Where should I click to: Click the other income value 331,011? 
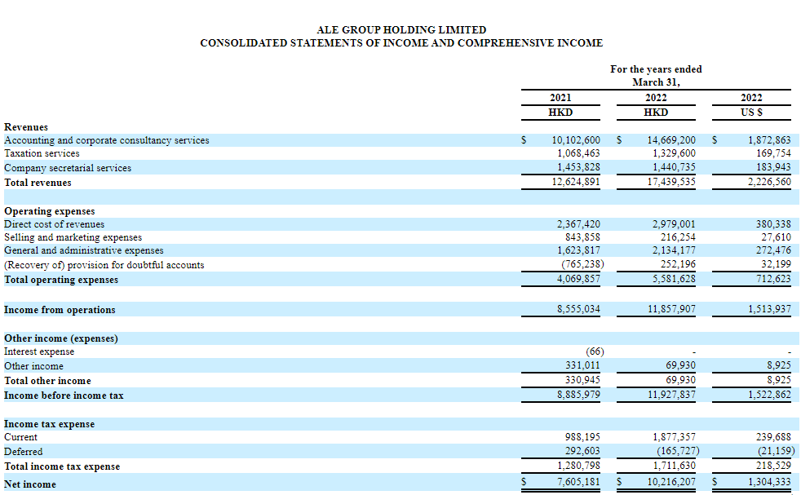tap(582, 366)
